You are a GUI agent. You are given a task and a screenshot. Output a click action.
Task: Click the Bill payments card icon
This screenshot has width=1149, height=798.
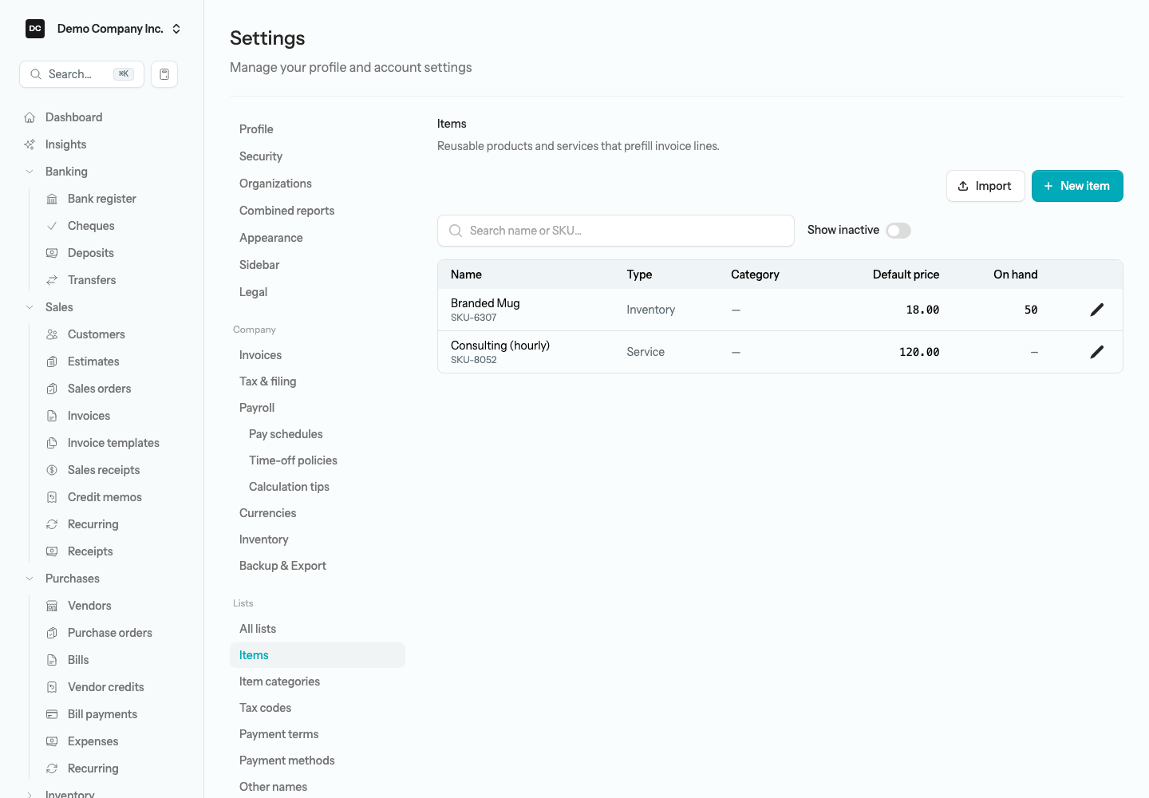pos(52,714)
